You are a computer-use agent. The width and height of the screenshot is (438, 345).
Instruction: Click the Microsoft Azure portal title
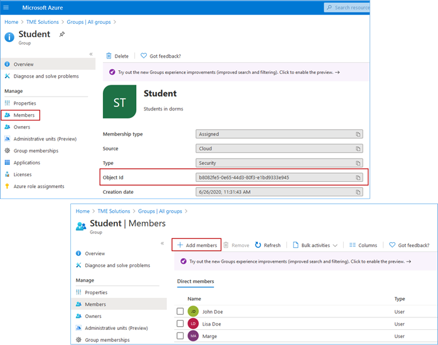pos(43,8)
